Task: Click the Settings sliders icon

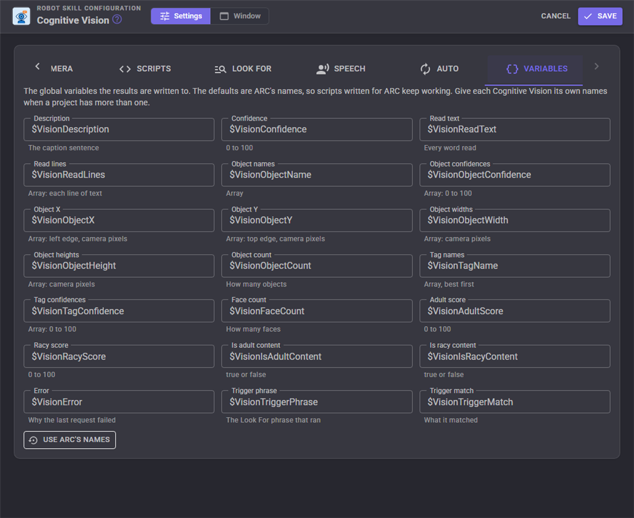Action: (165, 16)
